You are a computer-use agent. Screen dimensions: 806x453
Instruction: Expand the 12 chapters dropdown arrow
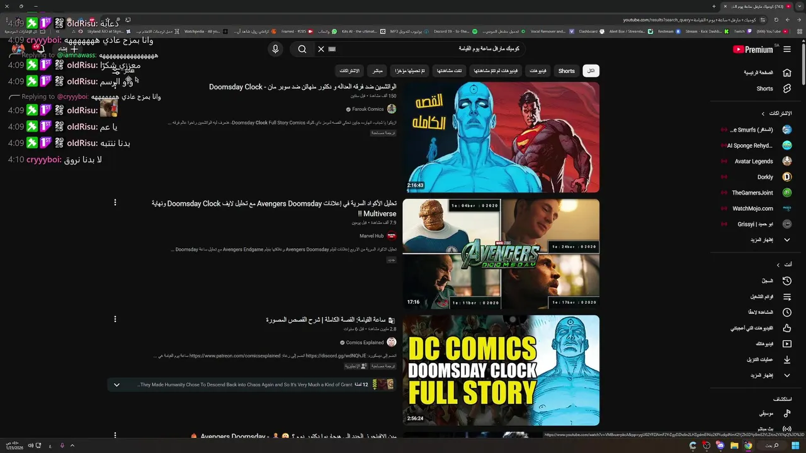116,384
